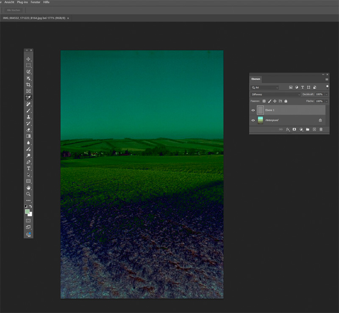Select the Pen tool
Viewport: 339px width, 313px height.
click(28, 162)
